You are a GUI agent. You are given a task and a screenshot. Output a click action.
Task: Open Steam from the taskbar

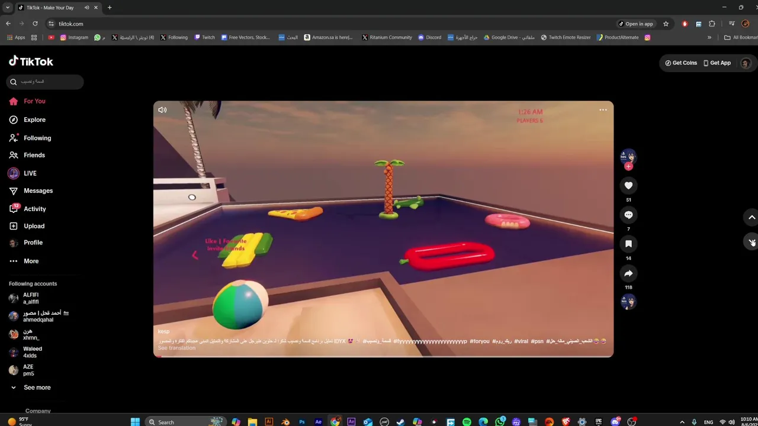[x=401, y=422]
